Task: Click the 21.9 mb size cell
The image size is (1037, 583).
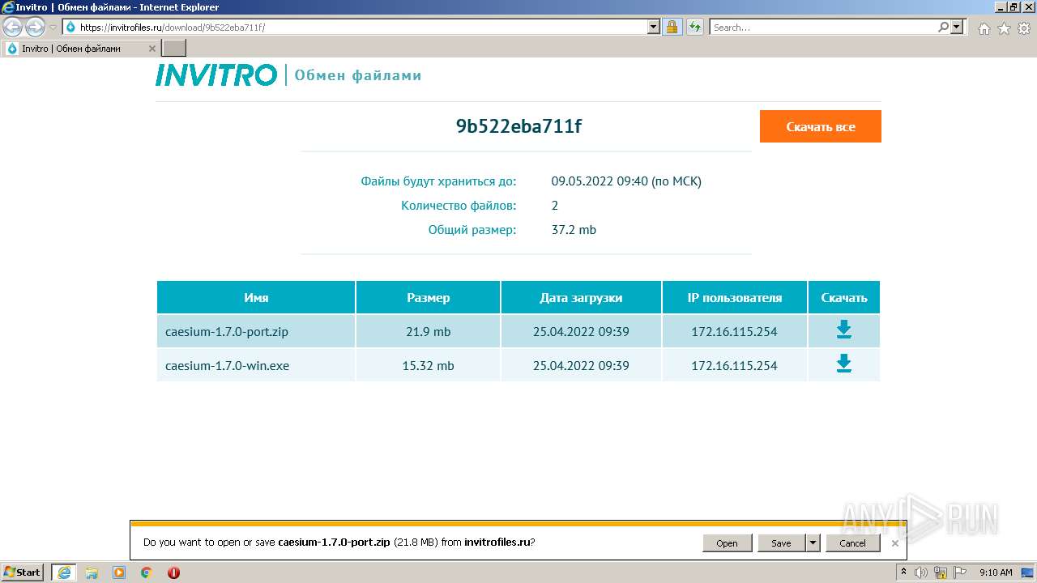Action: (428, 331)
